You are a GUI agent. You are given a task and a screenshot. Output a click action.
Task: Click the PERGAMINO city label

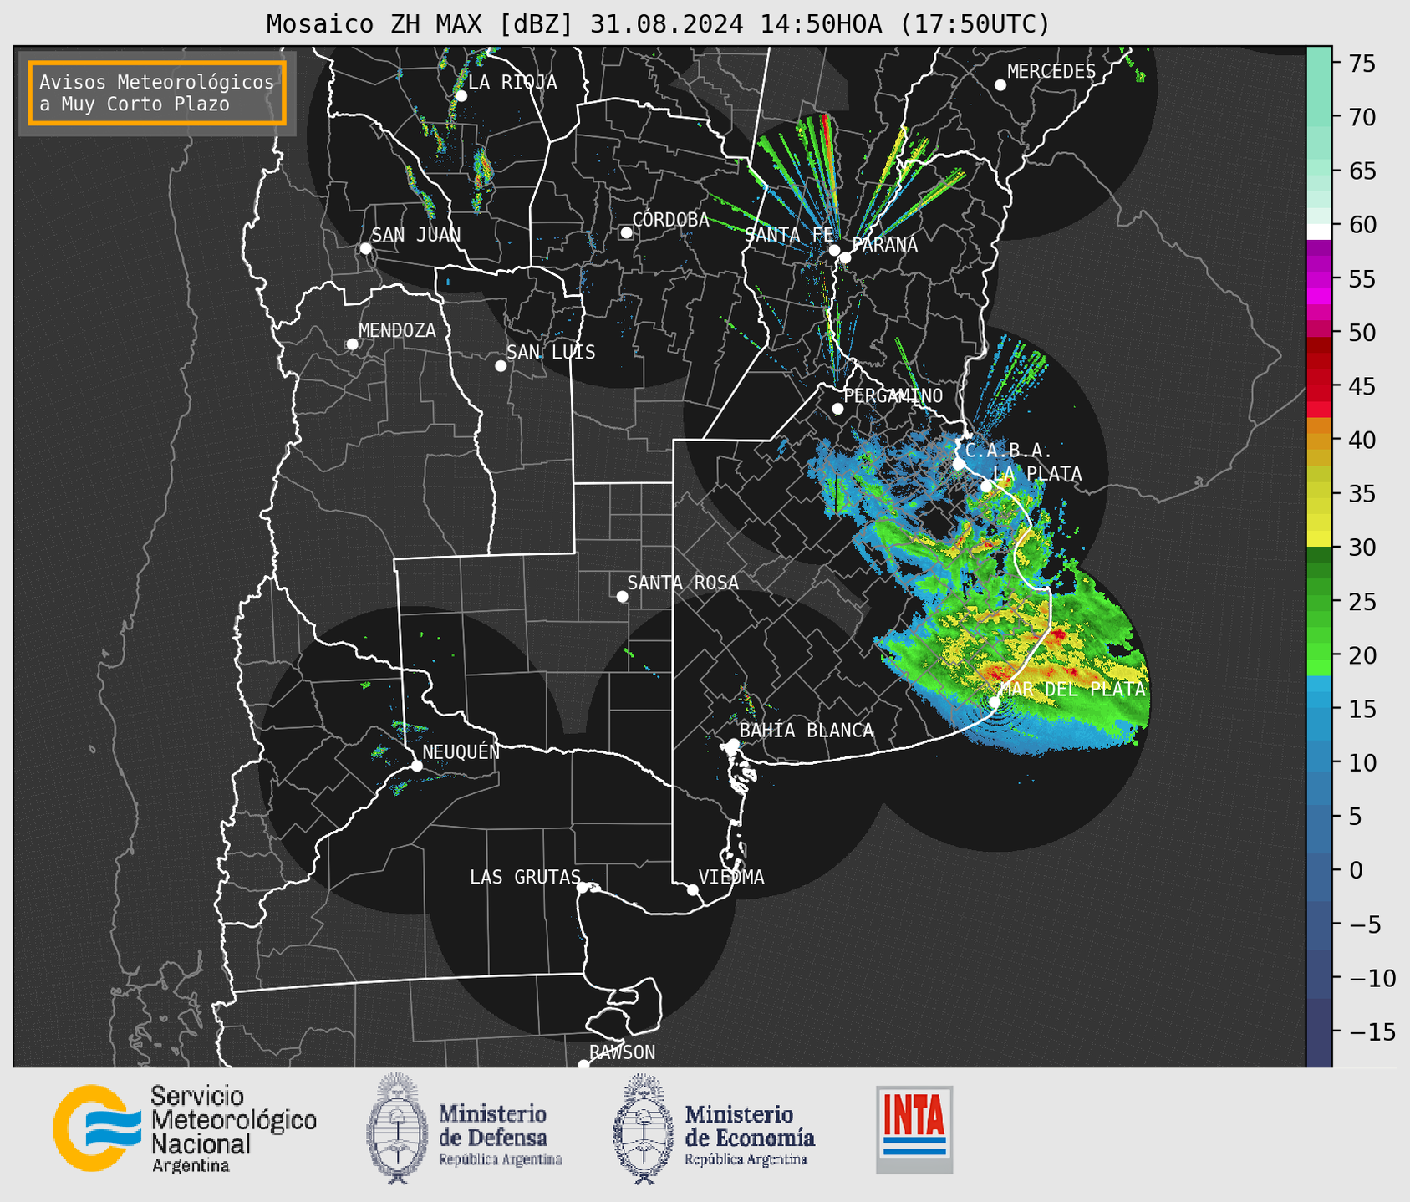coord(893,396)
